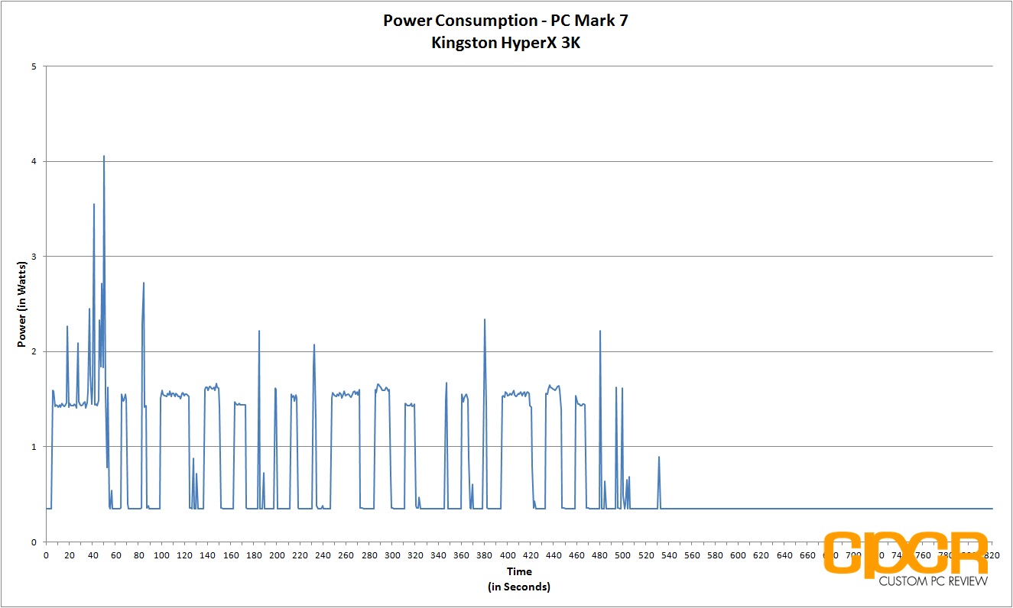
Task: Click the "80" tick label on the time axis
Action: coord(138,555)
